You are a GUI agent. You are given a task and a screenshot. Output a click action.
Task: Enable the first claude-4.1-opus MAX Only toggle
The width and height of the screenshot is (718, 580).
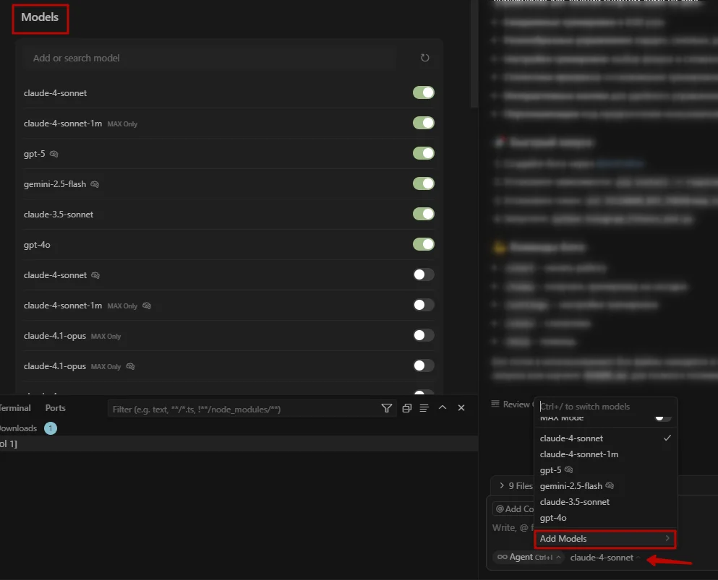[x=423, y=335]
